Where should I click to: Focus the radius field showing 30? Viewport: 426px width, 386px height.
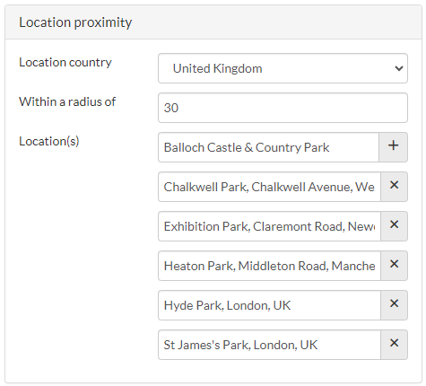(x=283, y=108)
